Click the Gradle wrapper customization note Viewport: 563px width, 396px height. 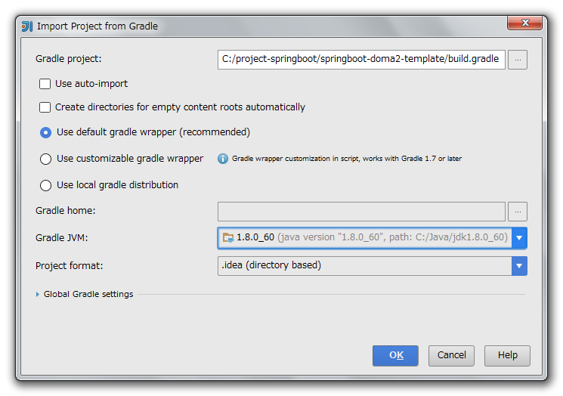(x=347, y=159)
